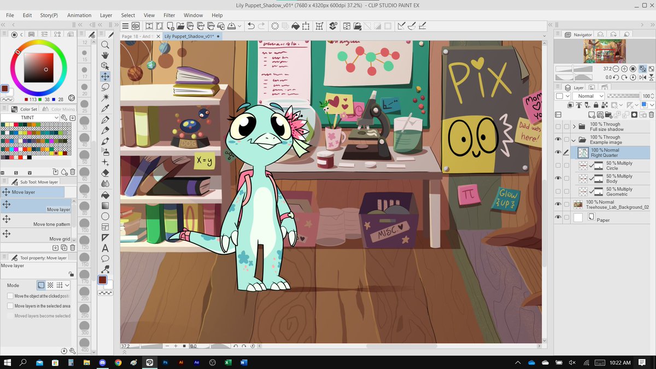656x369 pixels.
Task: Zoom in with the navigator plus button
Action: (624, 69)
